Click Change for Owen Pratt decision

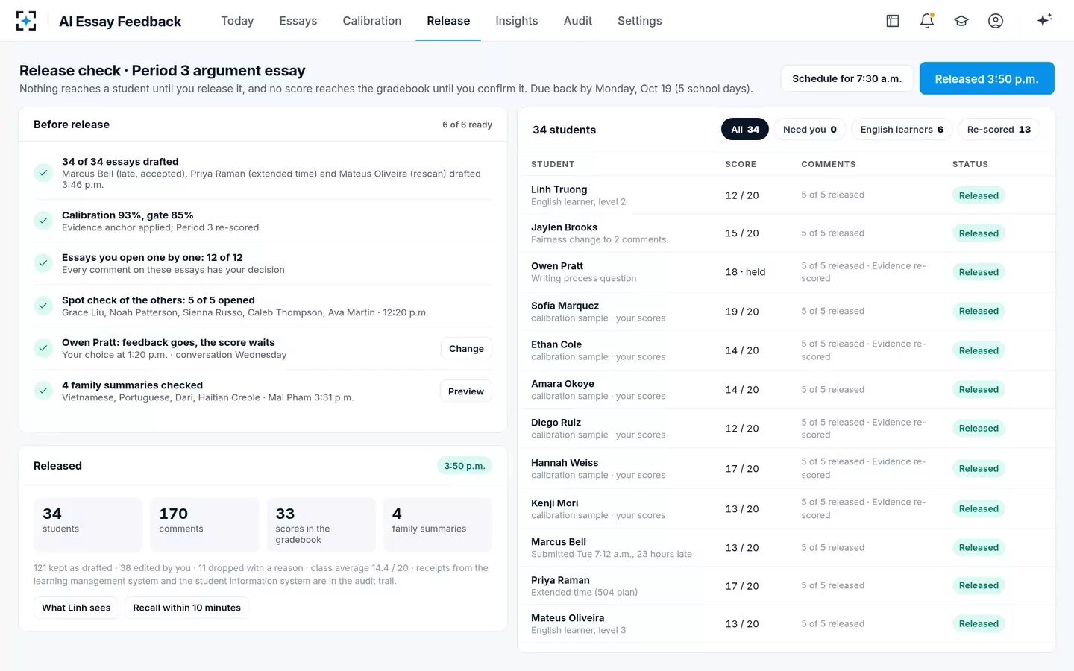click(466, 349)
